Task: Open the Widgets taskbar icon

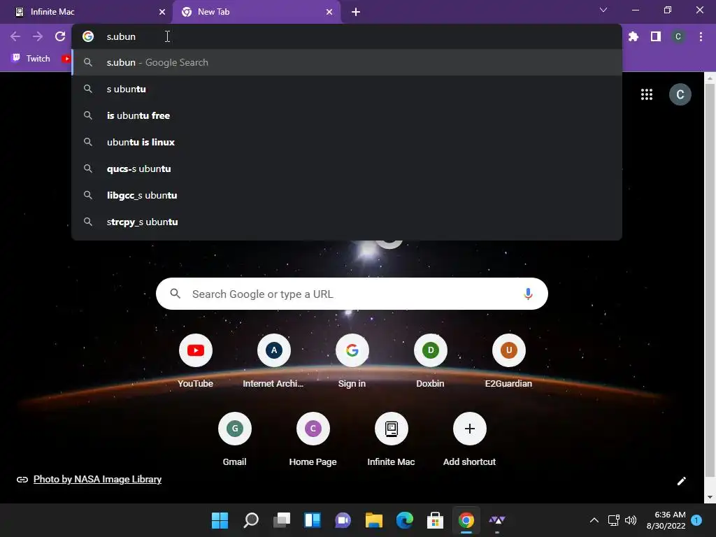Action: pos(313,520)
